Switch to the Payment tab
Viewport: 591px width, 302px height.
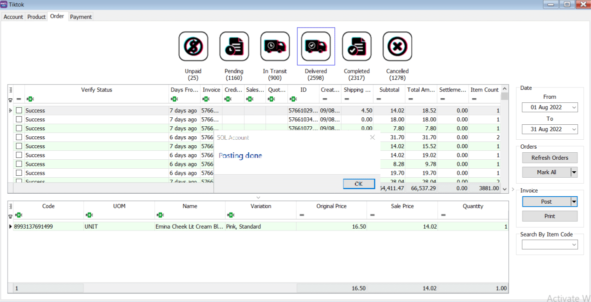pos(80,17)
